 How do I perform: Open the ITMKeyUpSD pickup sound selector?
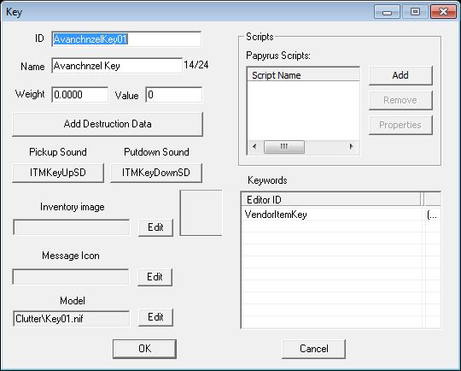coord(58,173)
